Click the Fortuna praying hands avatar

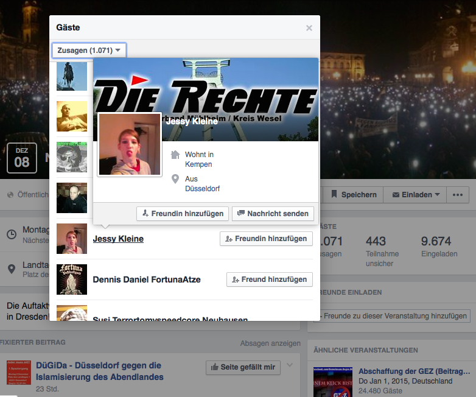[72, 279]
